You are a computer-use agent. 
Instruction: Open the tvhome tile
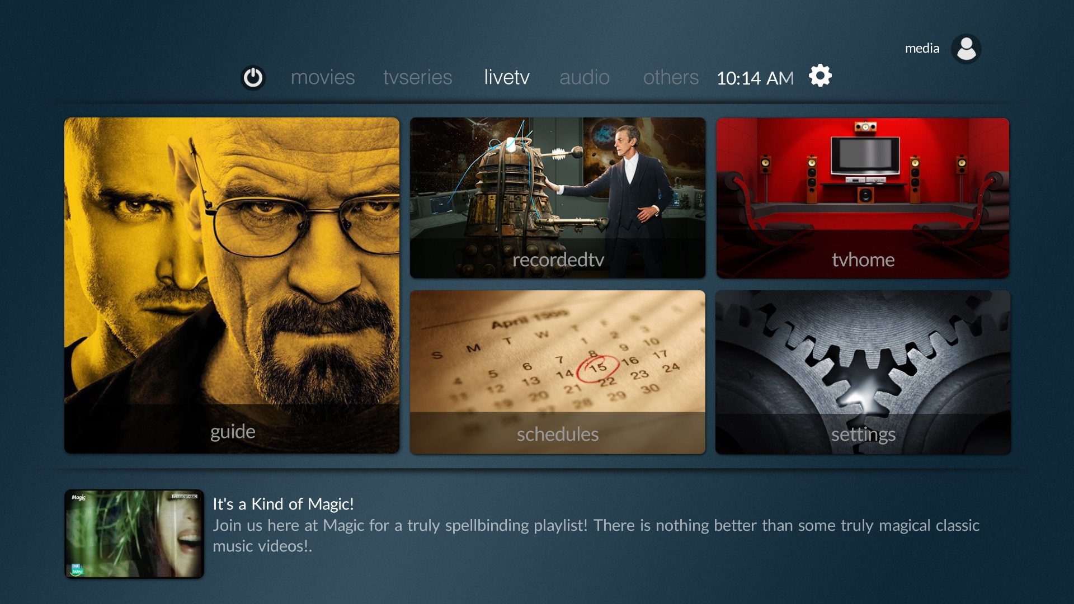863,197
